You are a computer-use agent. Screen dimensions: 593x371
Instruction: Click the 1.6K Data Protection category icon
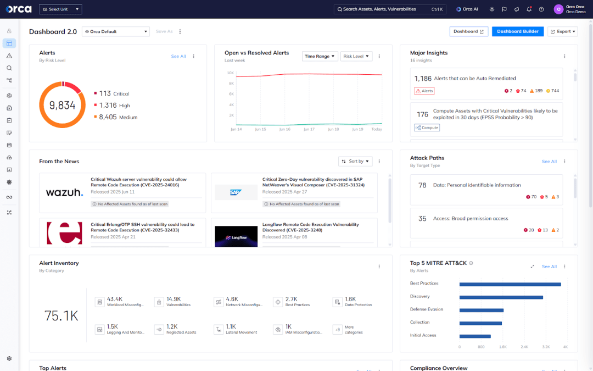pyautogui.click(x=337, y=302)
